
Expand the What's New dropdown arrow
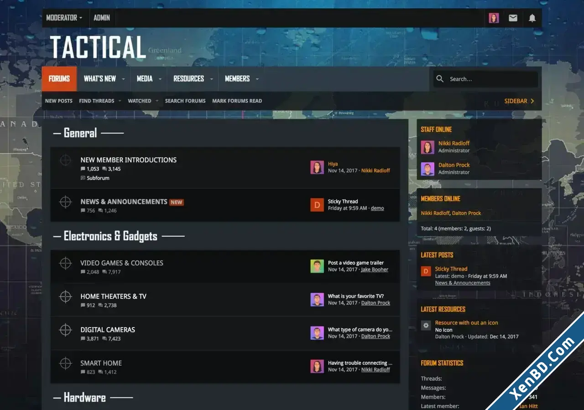123,79
